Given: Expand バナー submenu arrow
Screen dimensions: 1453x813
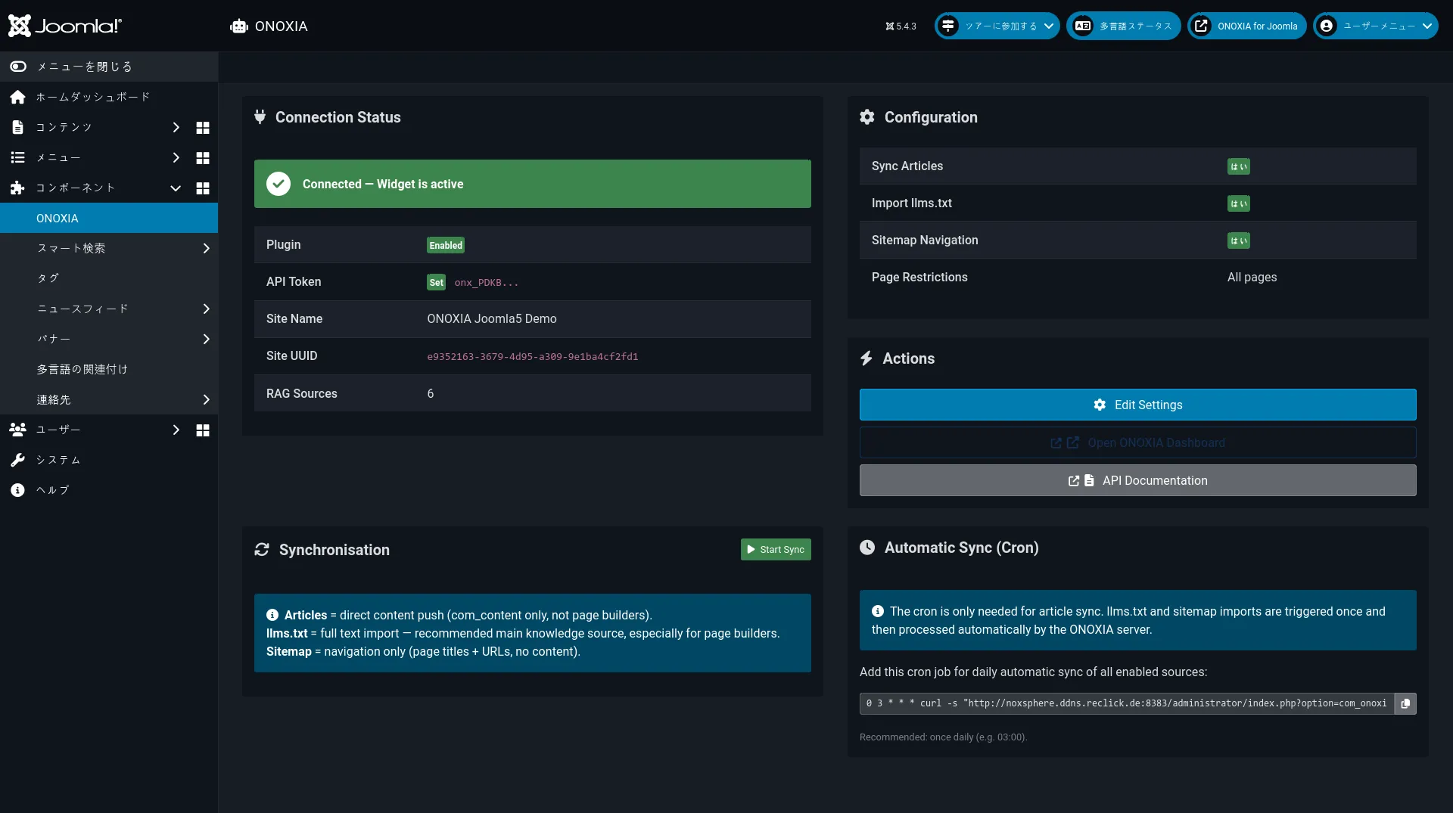Looking at the screenshot, I should click(x=206, y=339).
